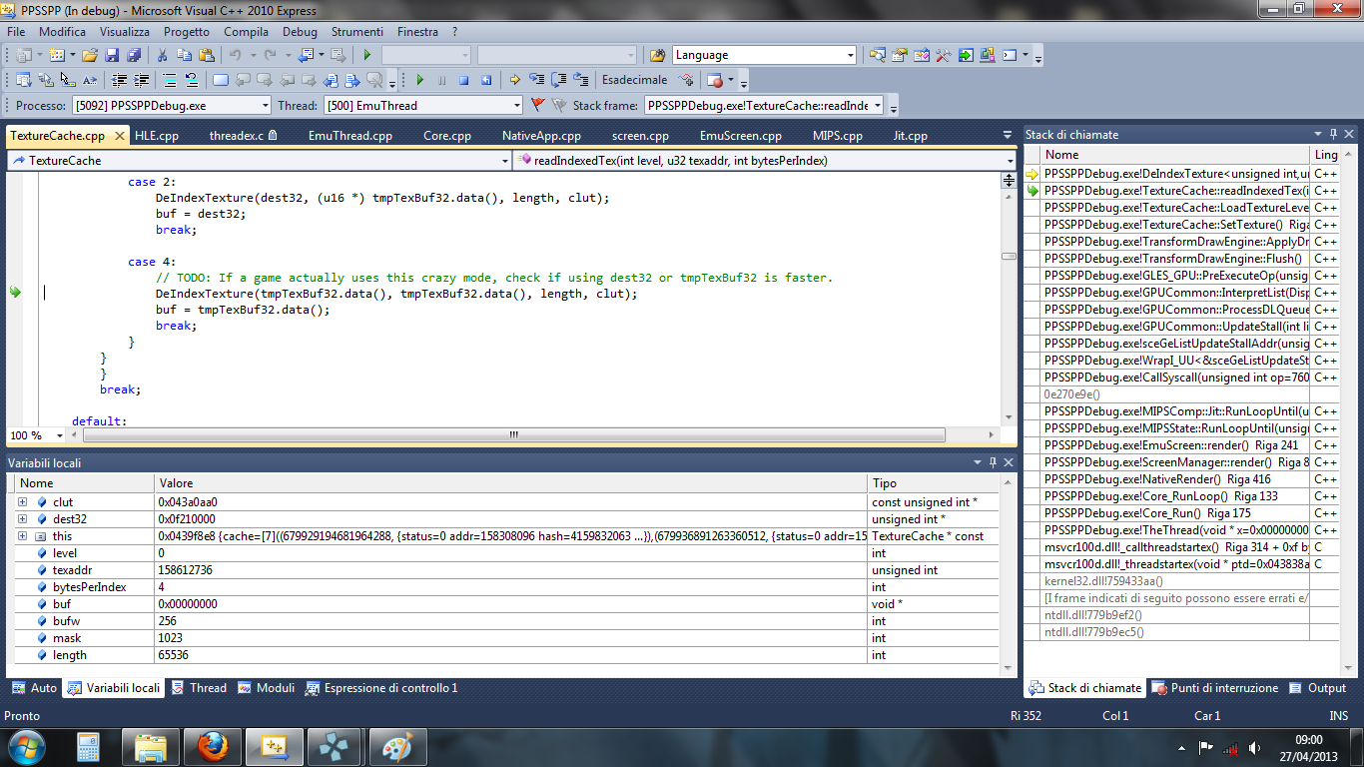The width and height of the screenshot is (1364, 767).
Task: Expand the clut variable
Action: (x=22, y=502)
